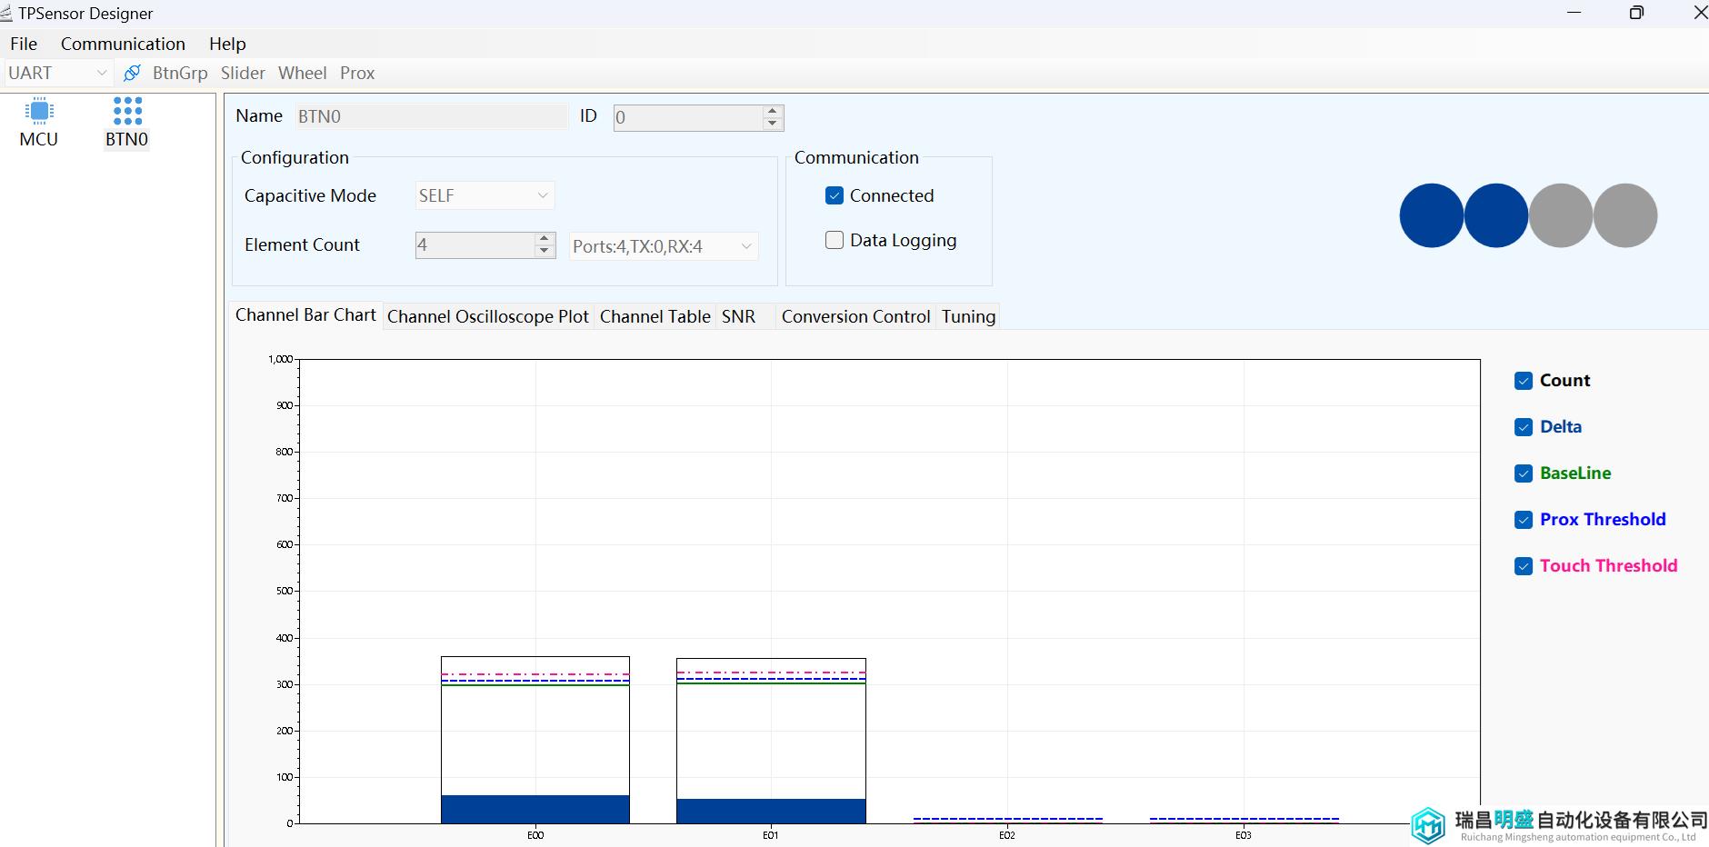Add a Prox sensor
Viewport: 1709px width, 847px height.
(357, 73)
